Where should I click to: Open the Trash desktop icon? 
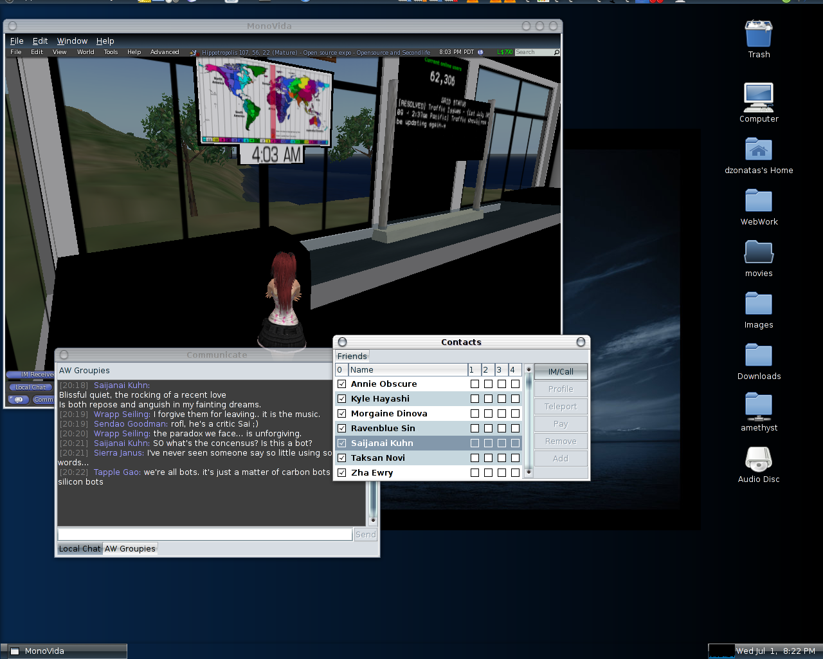tap(759, 34)
